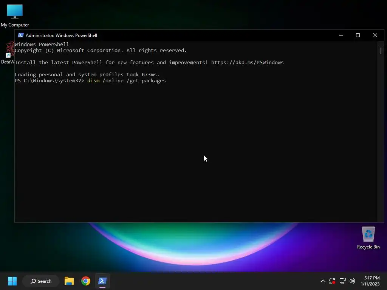
Task: Click the 'Copyright (C) Microsoft Corporation' line
Action: 101,50
